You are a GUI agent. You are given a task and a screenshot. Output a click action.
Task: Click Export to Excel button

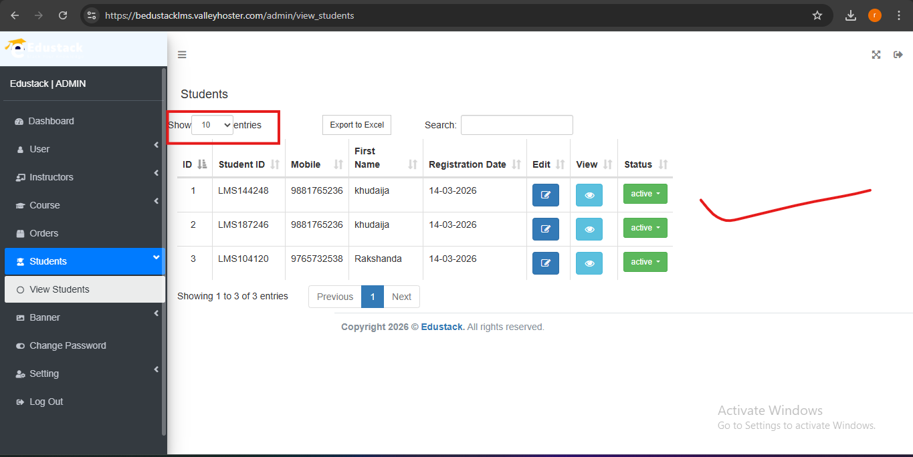tap(357, 125)
